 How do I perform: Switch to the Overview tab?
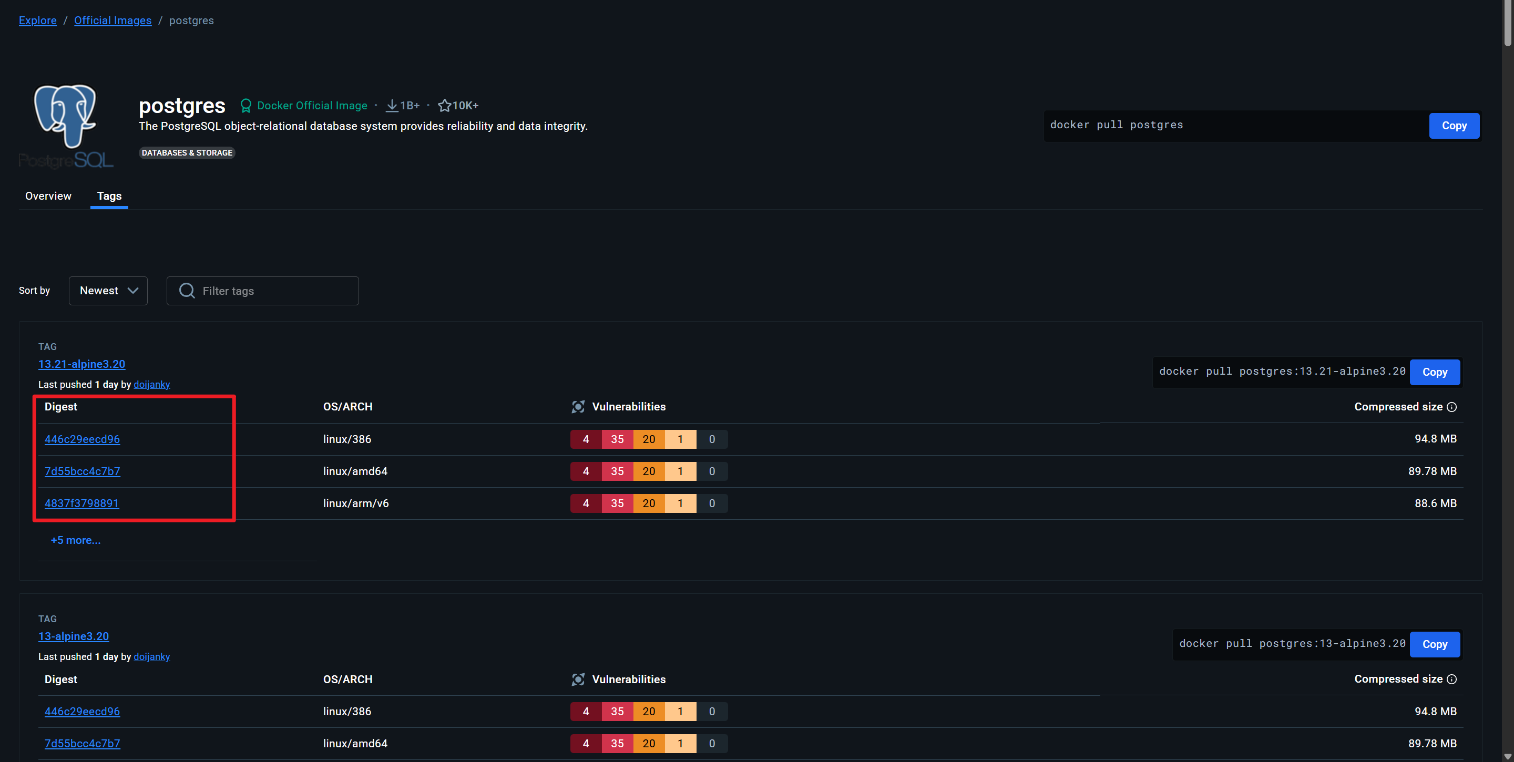(48, 195)
